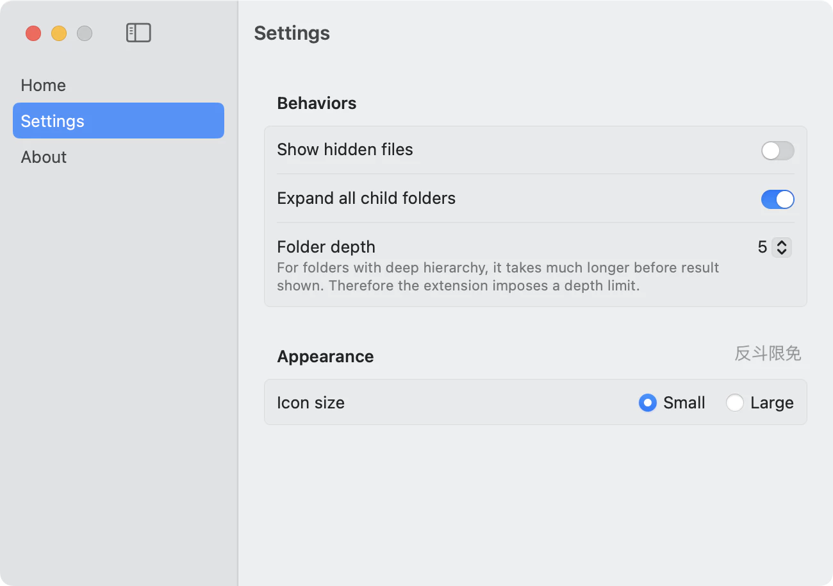The height and width of the screenshot is (586, 833).
Task: Enable the Show hidden files switch
Action: tap(777, 151)
